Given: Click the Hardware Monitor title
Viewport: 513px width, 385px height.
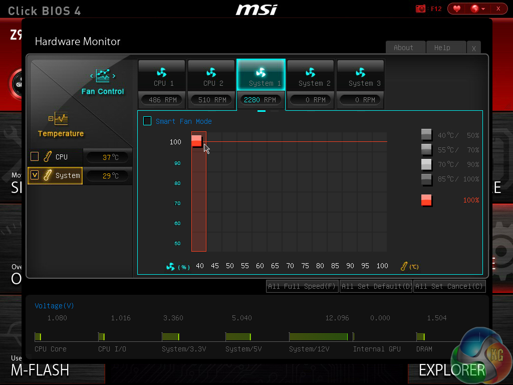Looking at the screenshot, I should point(78,42).
